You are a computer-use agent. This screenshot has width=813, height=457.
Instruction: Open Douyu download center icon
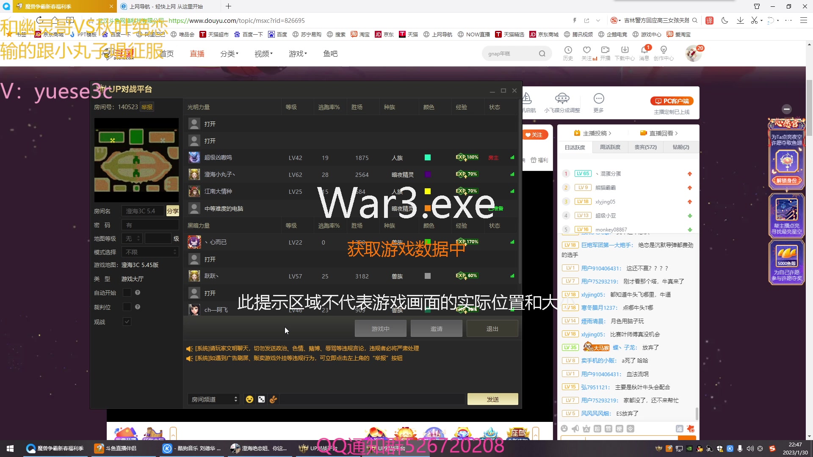click(x=625, y=50)
